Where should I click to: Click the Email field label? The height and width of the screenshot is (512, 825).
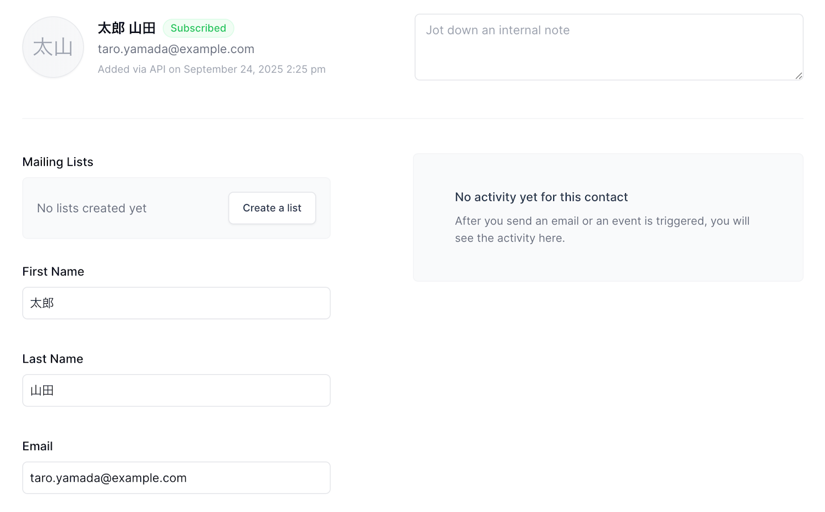[38, 447]
